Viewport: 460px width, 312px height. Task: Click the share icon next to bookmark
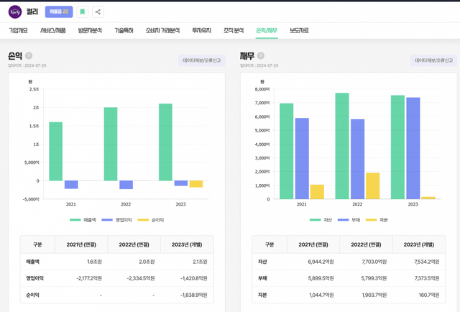point(98,12)
